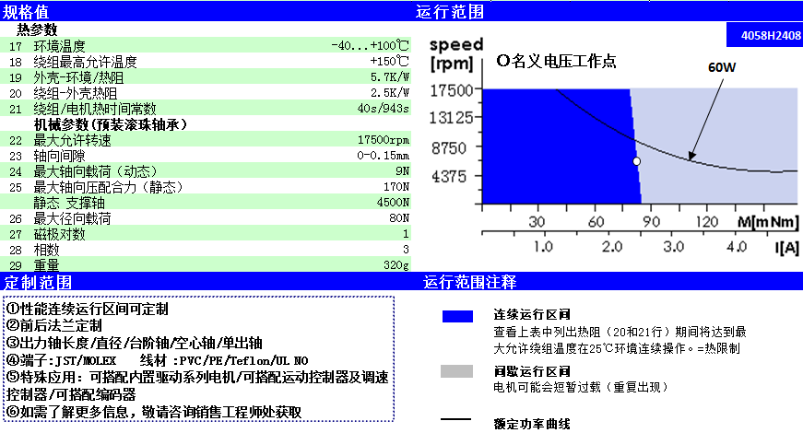This screenshot has height=433, width=803.
Task: Click the blue continuous operation legend swatch
Action: coord(457,316)
